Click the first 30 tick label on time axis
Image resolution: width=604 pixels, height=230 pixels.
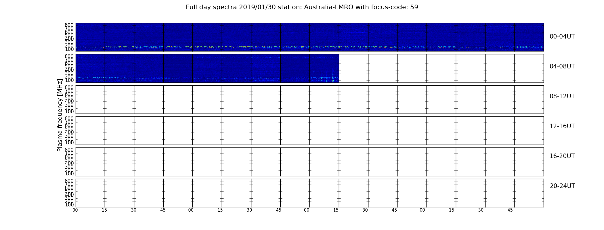(x=134, y=210)
